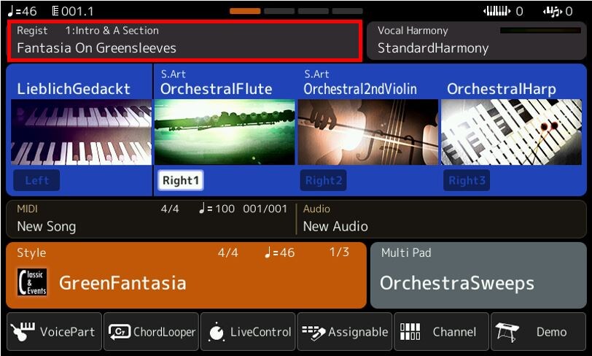The width and height of the screenshot is (592, 356).
Task: Open Multi Pad OrchestraSweeps selection
Action: 478,275
